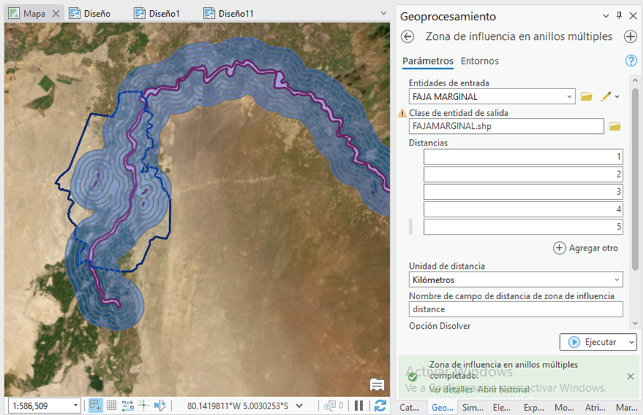
Task: Open the coordinate display format dropdown
Action: click(299, 406)
